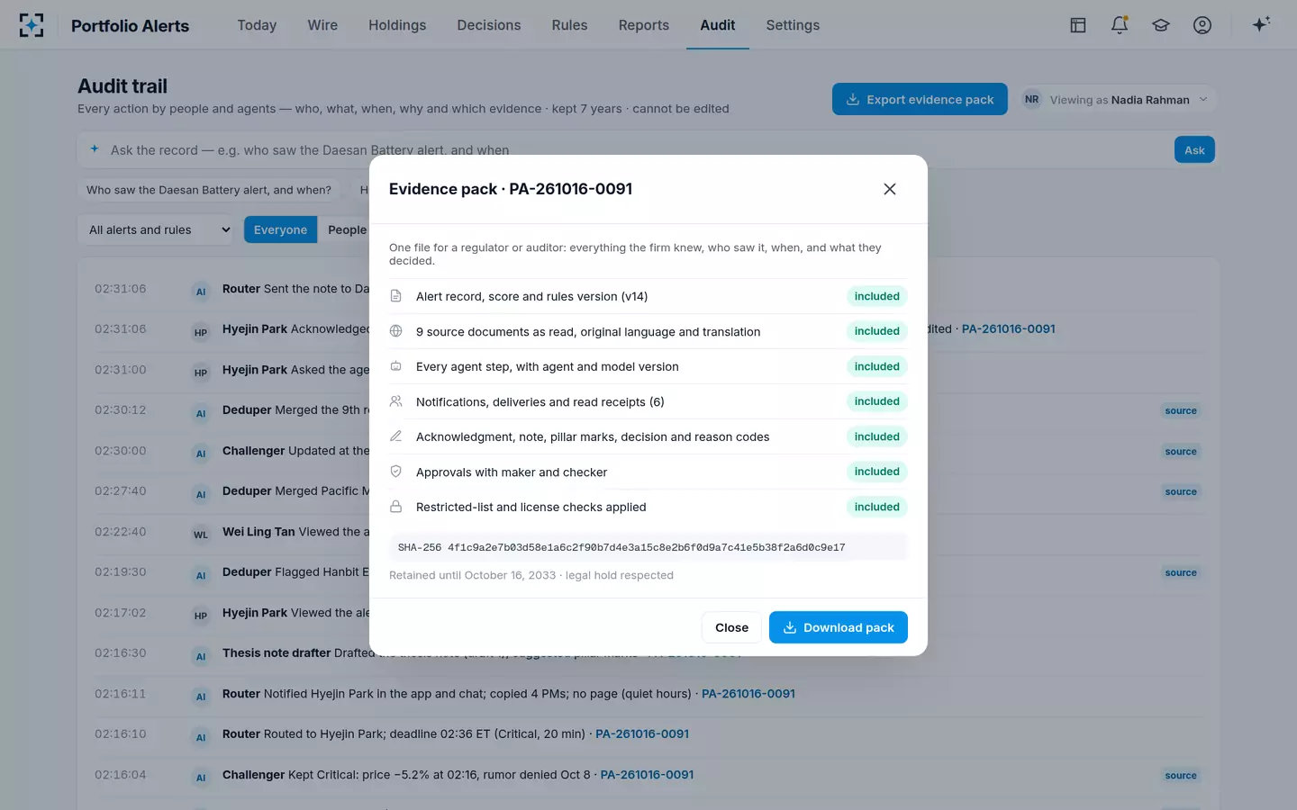1297x810 pixels.
Task: Click the Close button in dialog
Action: (731, 627)
